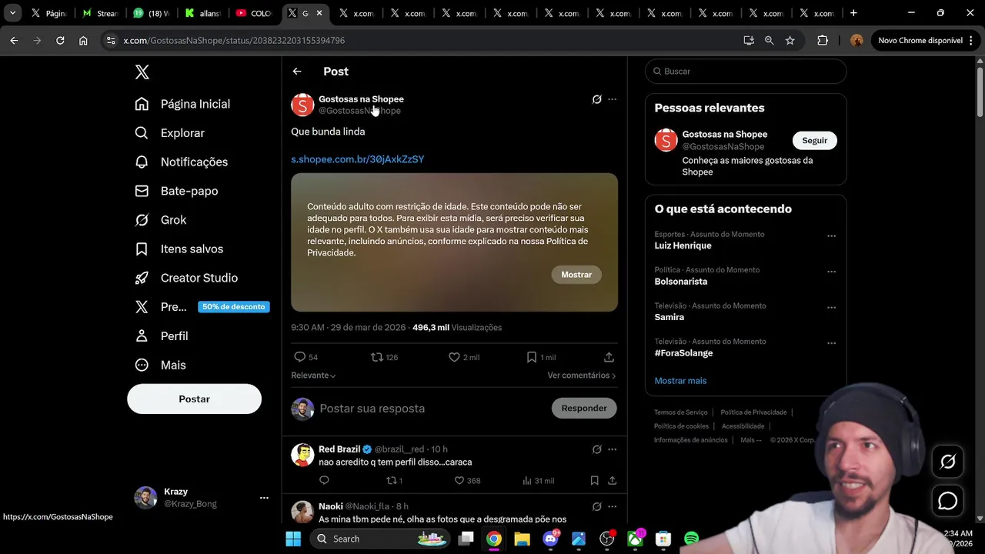
Task: Open #ForaSolange trending topic
Action: click(x=683, y=353)
